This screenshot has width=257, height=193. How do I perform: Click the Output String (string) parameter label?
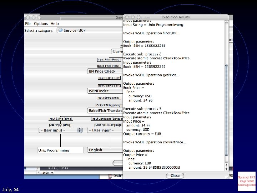[x=109, y=105]
